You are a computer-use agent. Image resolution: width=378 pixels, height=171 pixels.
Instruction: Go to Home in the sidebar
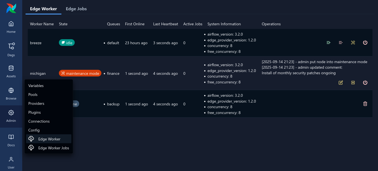[11, 27]
